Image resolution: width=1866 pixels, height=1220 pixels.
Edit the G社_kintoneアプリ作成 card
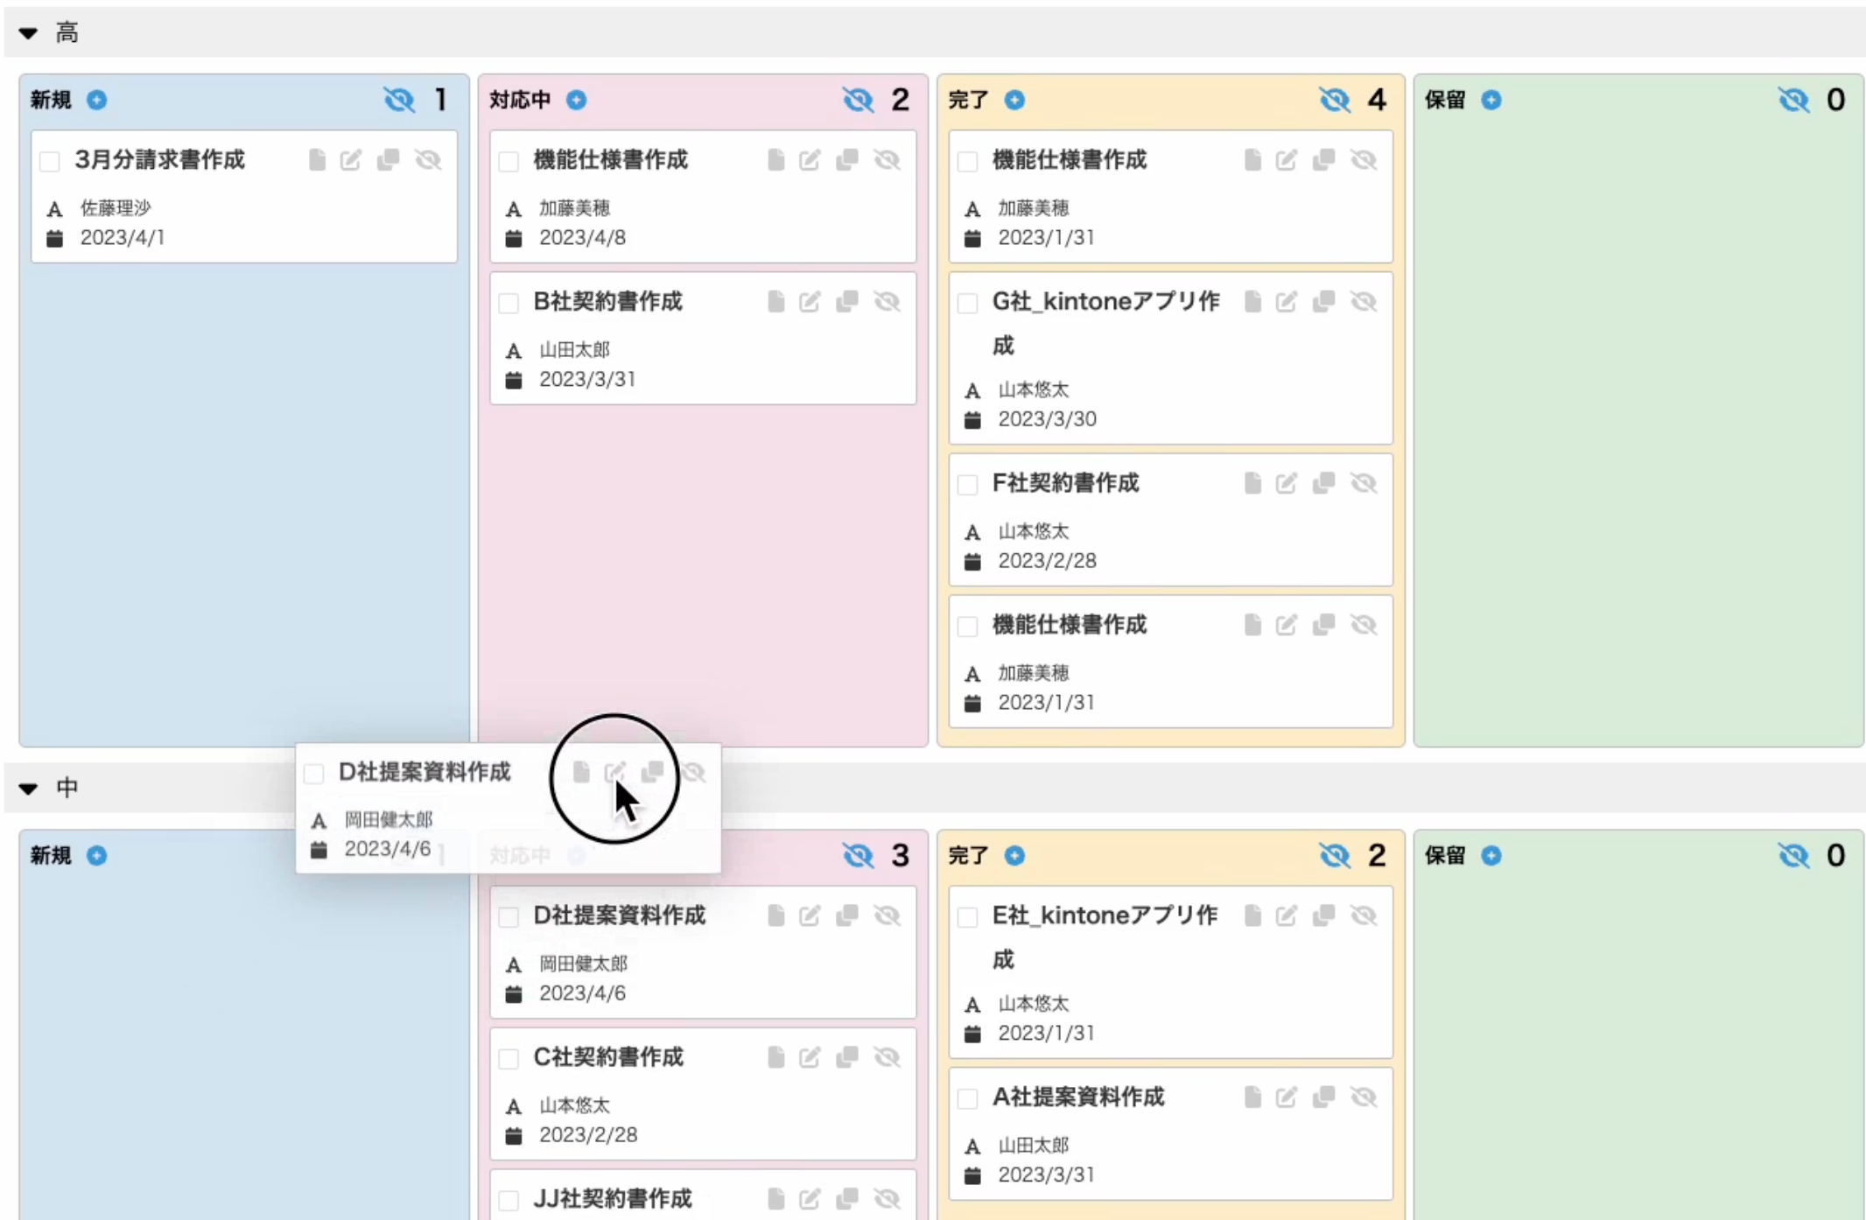pyautogui.click(x=1286, y=302)
